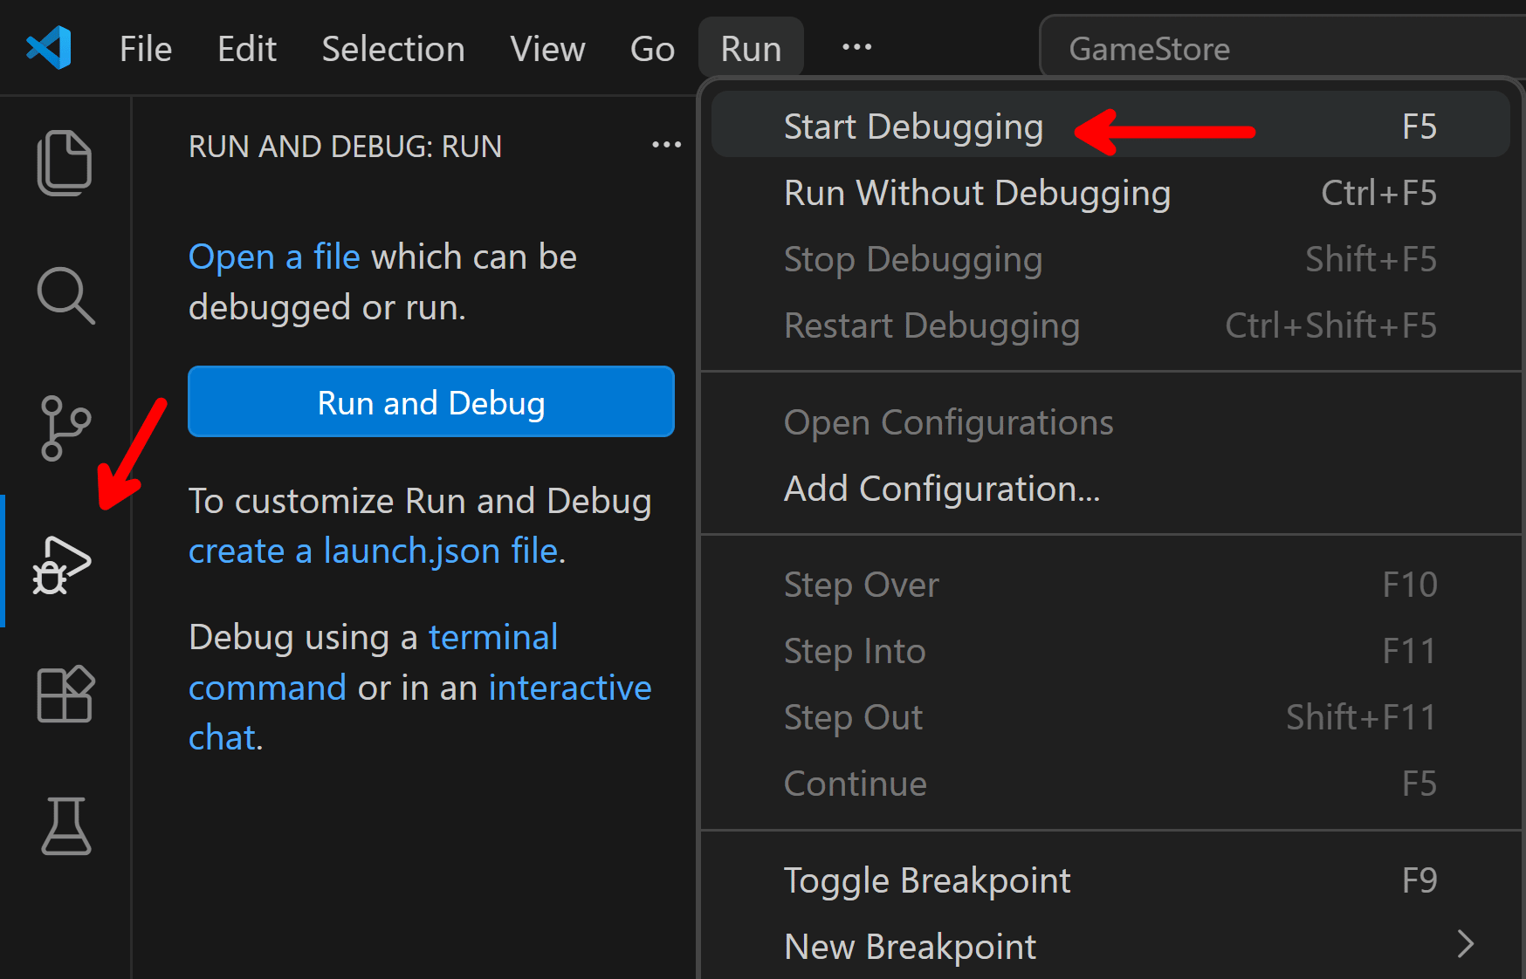Open the Explorer view in the activity bar
This screenshot has width=1526, height=979.
pos(65,163)
